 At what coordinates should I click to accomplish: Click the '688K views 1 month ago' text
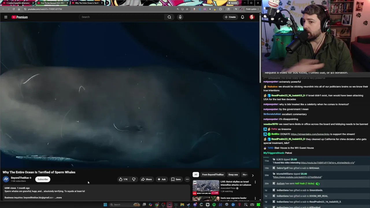point(17,188)
